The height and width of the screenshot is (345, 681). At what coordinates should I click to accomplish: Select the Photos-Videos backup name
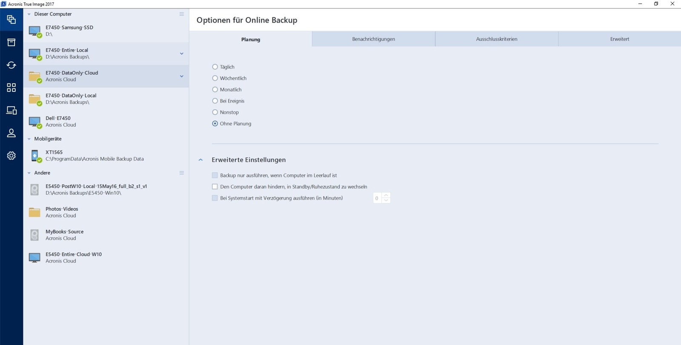pyautogui.click(x=62, y=209)
